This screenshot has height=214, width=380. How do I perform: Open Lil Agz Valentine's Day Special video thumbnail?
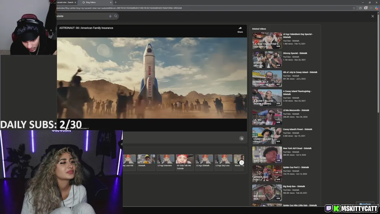click(x=267, y=40)
